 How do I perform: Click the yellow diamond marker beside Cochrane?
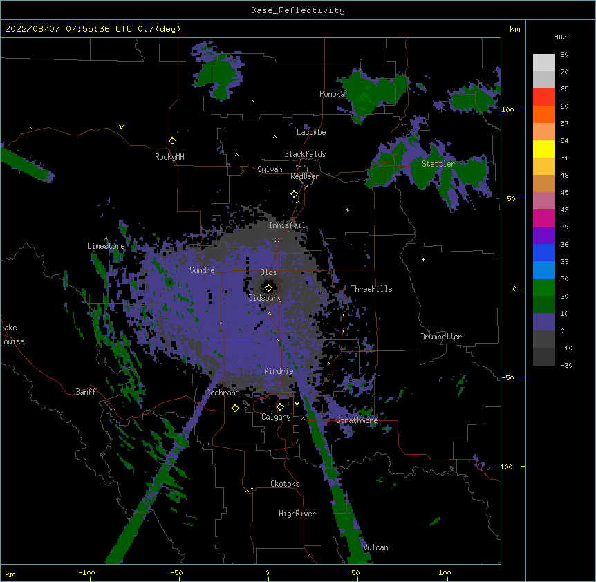tap(235, 408)
